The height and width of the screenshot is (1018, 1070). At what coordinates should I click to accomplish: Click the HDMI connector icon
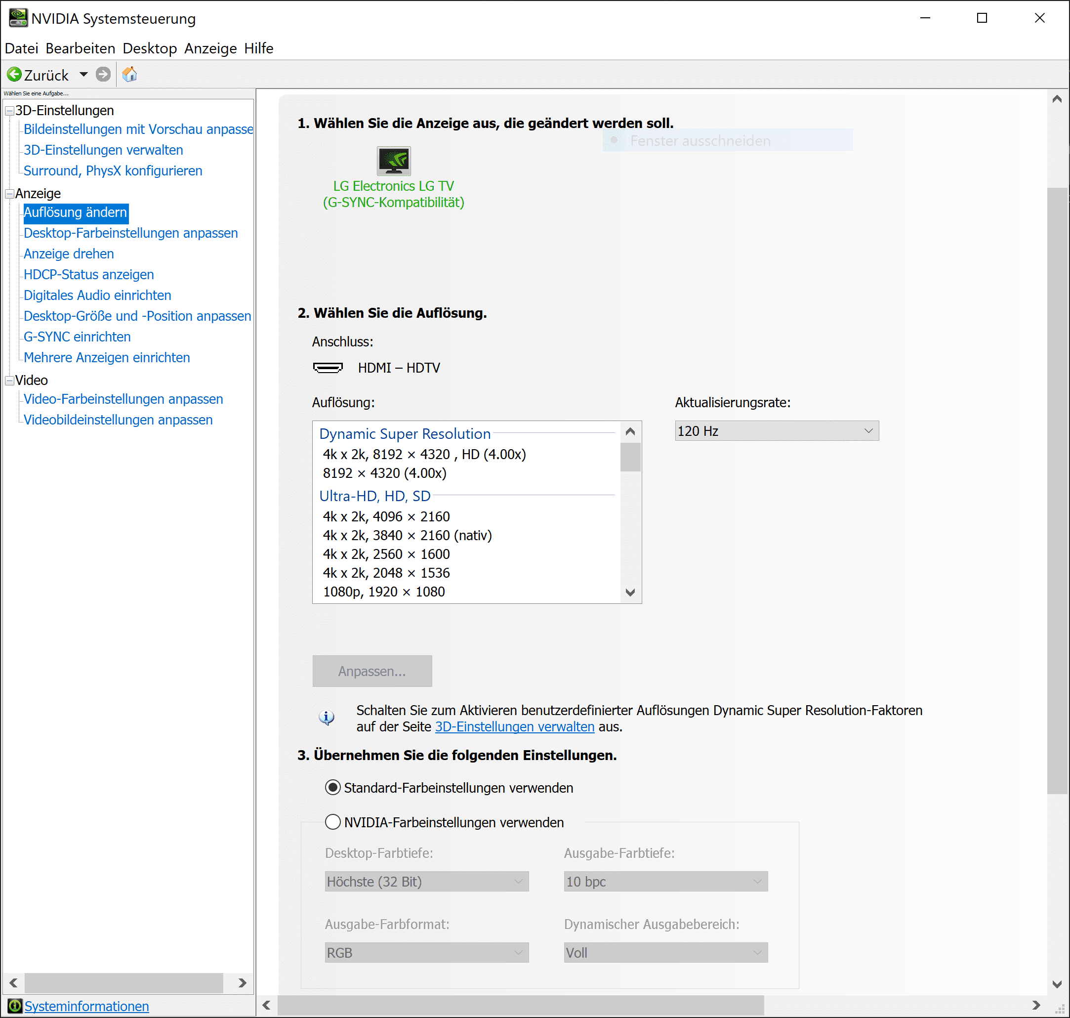tap(328, 368)
